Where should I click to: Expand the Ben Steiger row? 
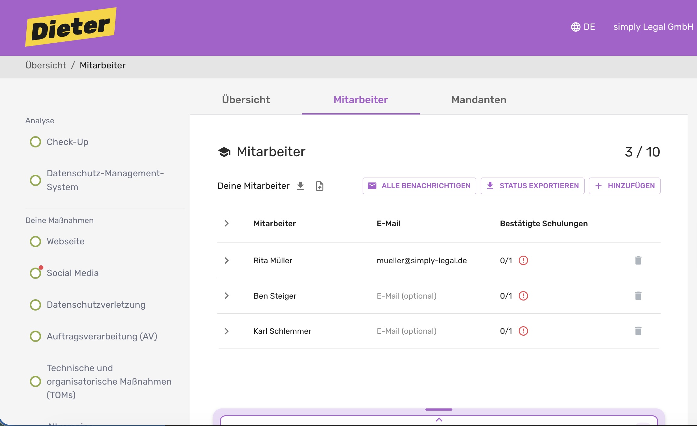[226, 296]
